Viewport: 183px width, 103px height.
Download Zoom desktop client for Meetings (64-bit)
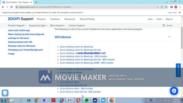tap(80, 50)
